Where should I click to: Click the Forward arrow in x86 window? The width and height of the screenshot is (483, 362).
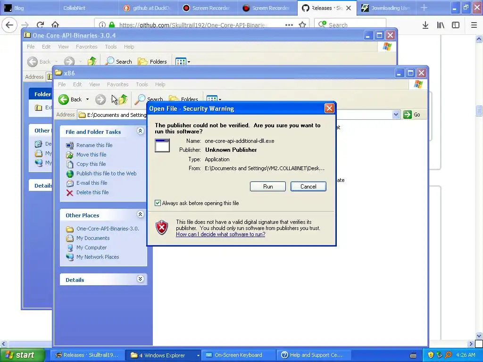tap(100, 99)
